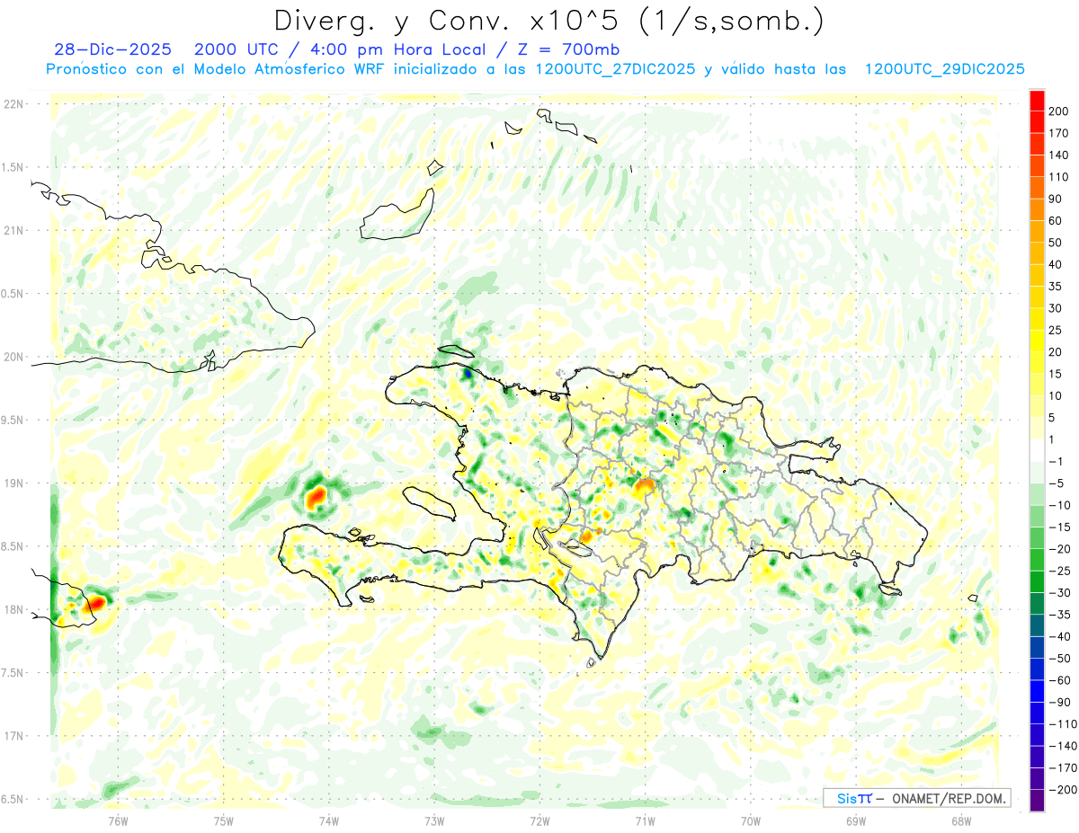The height and width of the screenshot is (833, 1079).
Task: Click the '1.5N' latitude label
Action: [13, 167]
